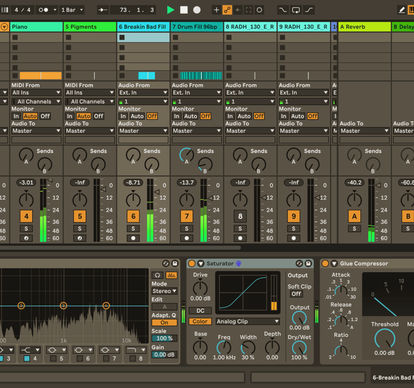Viewport: 414px width, 388px height.
Task: Solo the A Reverb return track
Action: [x=354, y=229]
